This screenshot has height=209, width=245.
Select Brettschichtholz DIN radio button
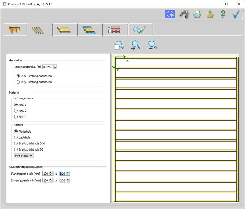pos(16,143)
